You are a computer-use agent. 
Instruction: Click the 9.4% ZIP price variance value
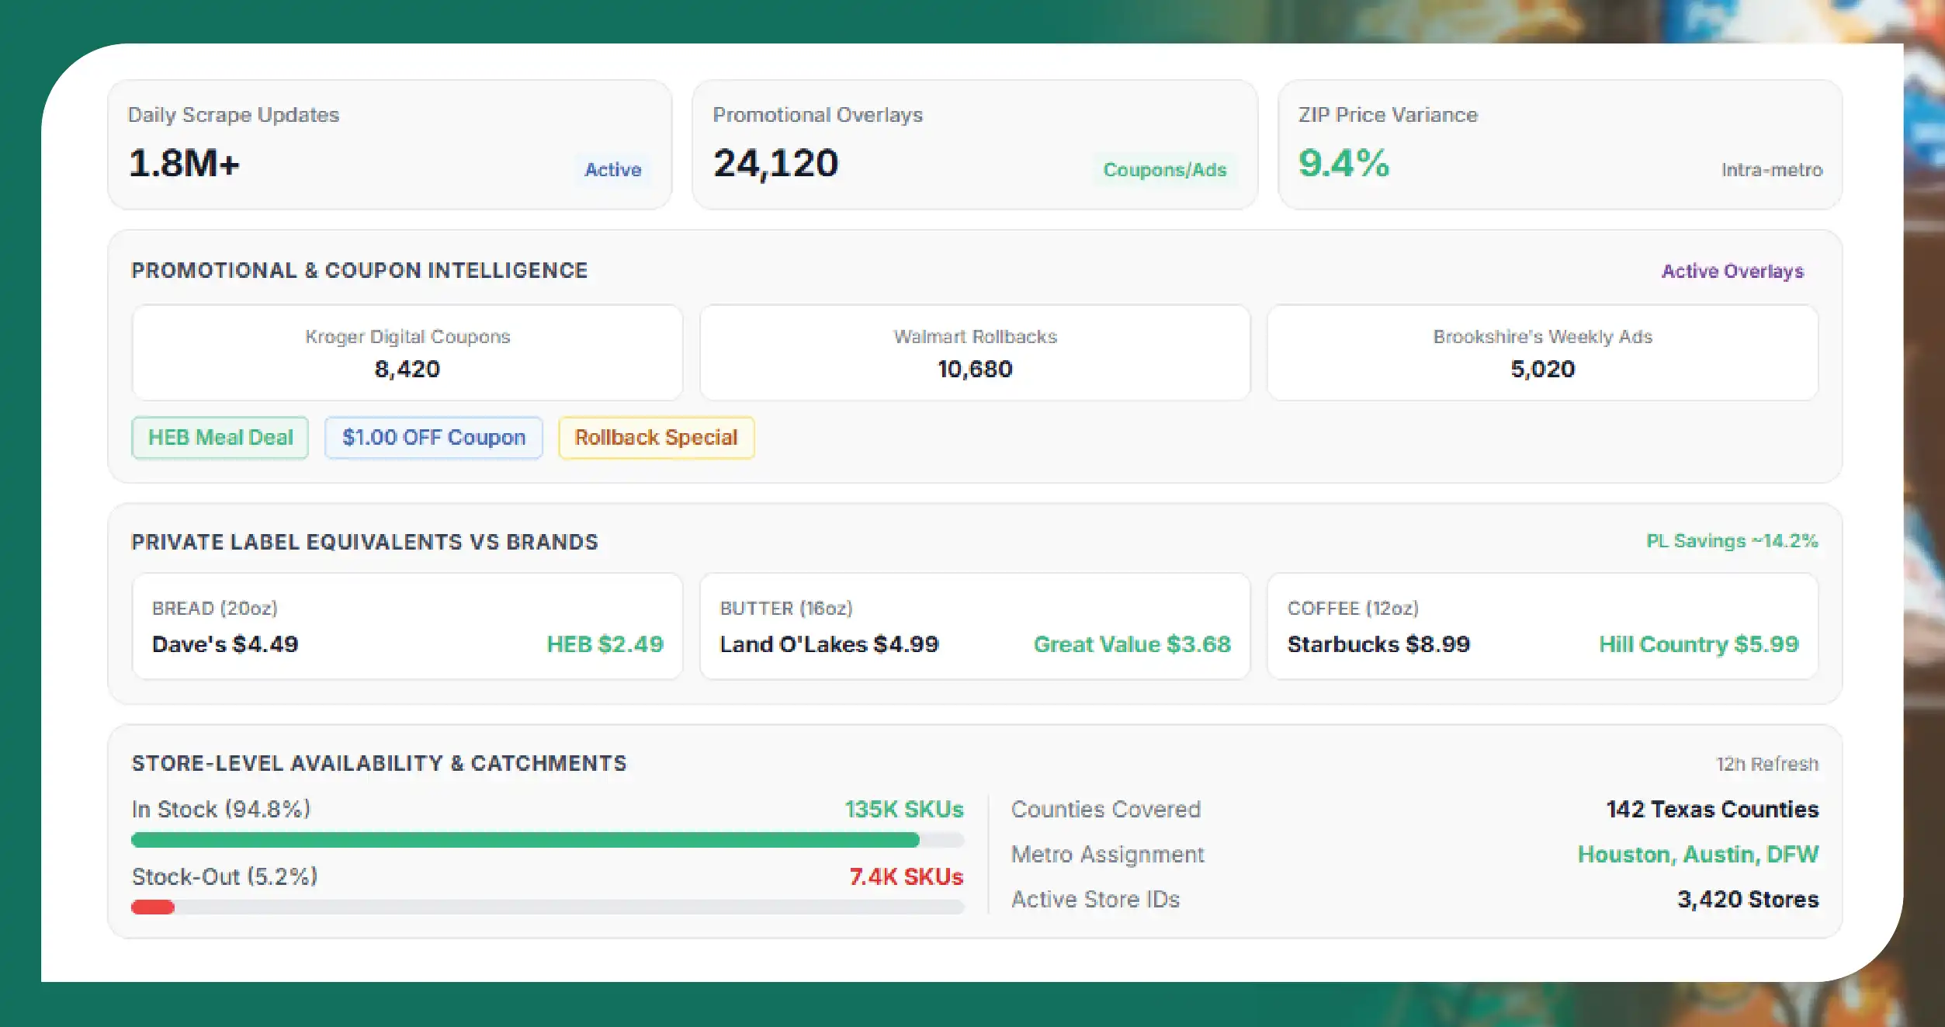pyautogui.click(x=1343, y=164)
